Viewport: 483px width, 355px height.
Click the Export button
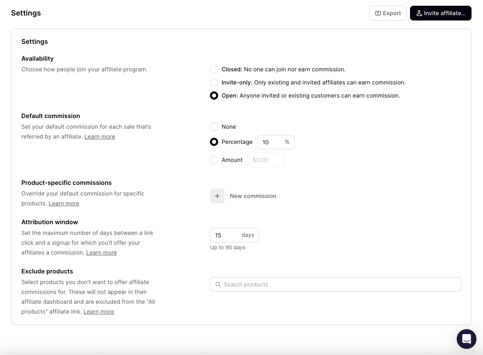(x=388, y=13)
